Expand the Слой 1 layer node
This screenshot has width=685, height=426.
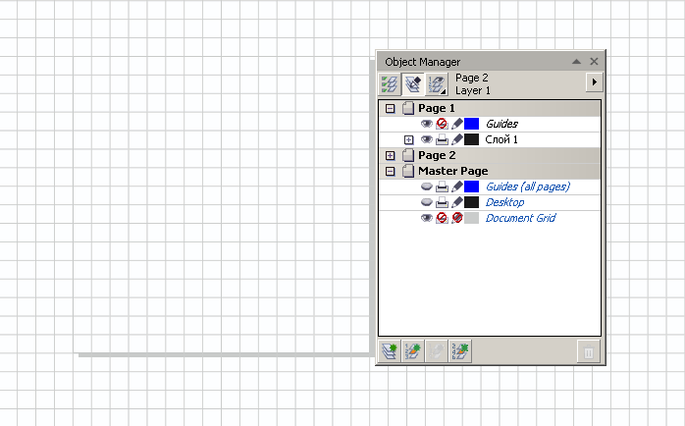pyautogui.click(x=408, y=139)
